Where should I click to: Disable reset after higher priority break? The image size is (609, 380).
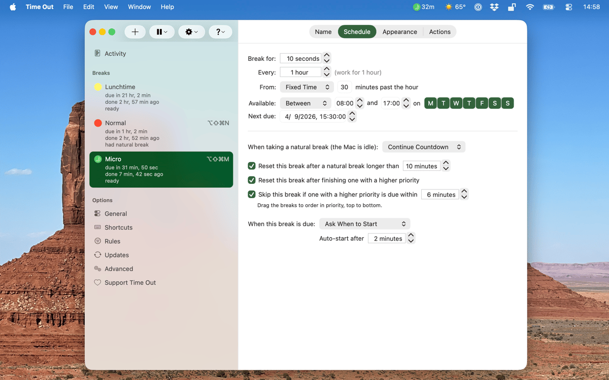click(x=252, y=180)
